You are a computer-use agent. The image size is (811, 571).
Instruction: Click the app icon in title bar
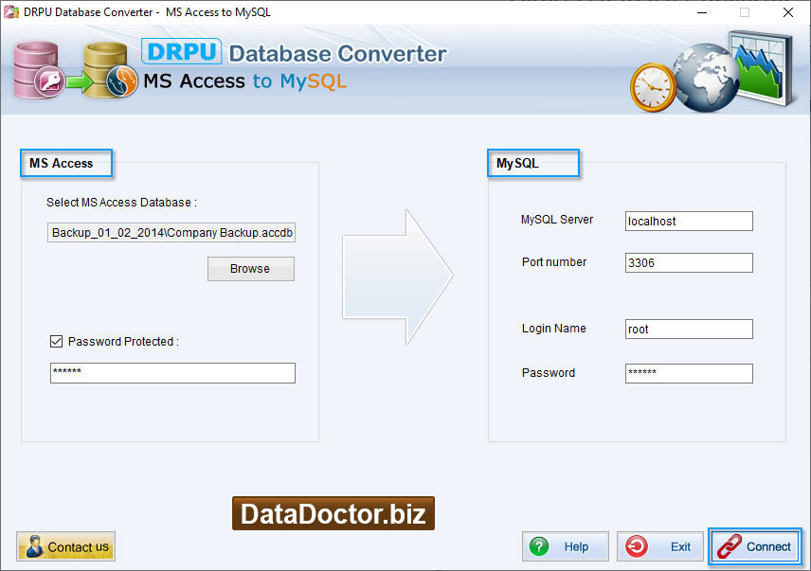(x=12, y=12)
